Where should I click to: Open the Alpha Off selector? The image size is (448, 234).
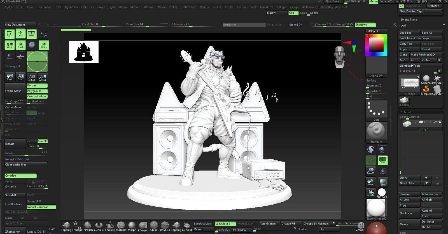(x=376, y=67)
